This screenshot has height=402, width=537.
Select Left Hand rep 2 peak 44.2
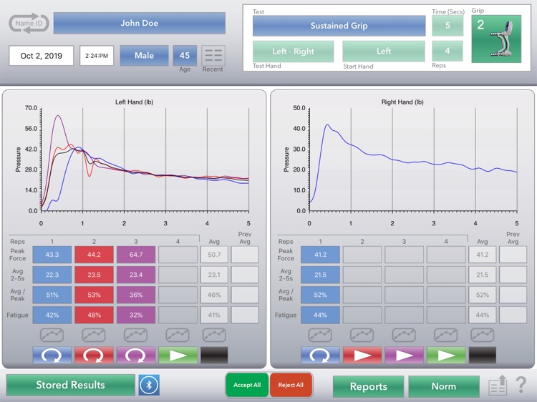[94, 255]
